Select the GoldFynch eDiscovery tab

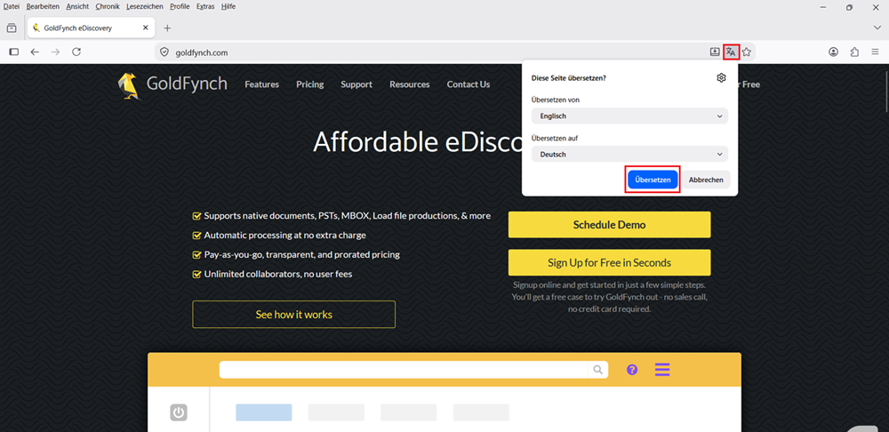92,28
